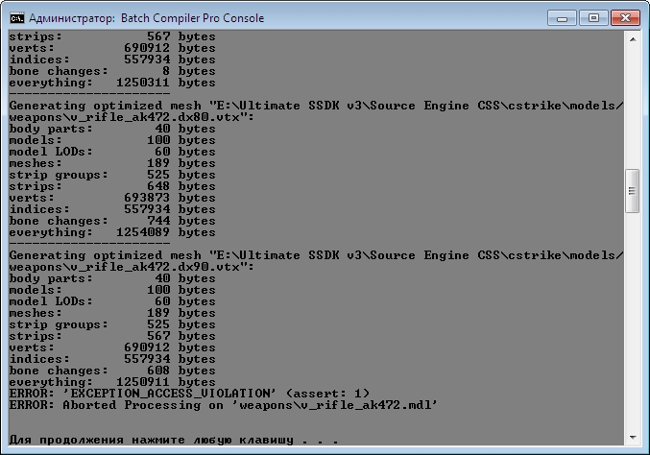
Task: Click the line ending in 'v_rifle_ak472.dx90.vtx'
Action: [132, 267]
